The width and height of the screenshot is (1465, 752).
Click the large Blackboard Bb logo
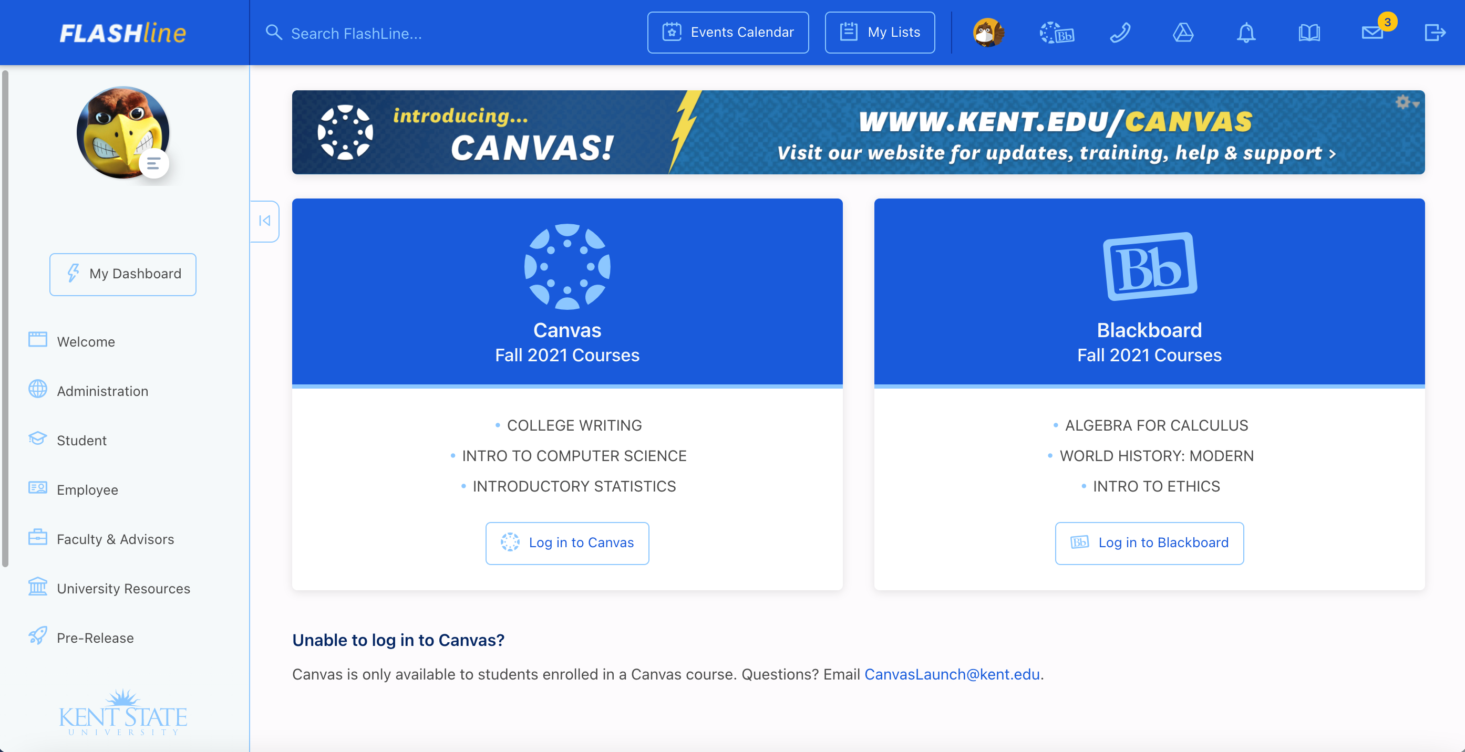1149,266
